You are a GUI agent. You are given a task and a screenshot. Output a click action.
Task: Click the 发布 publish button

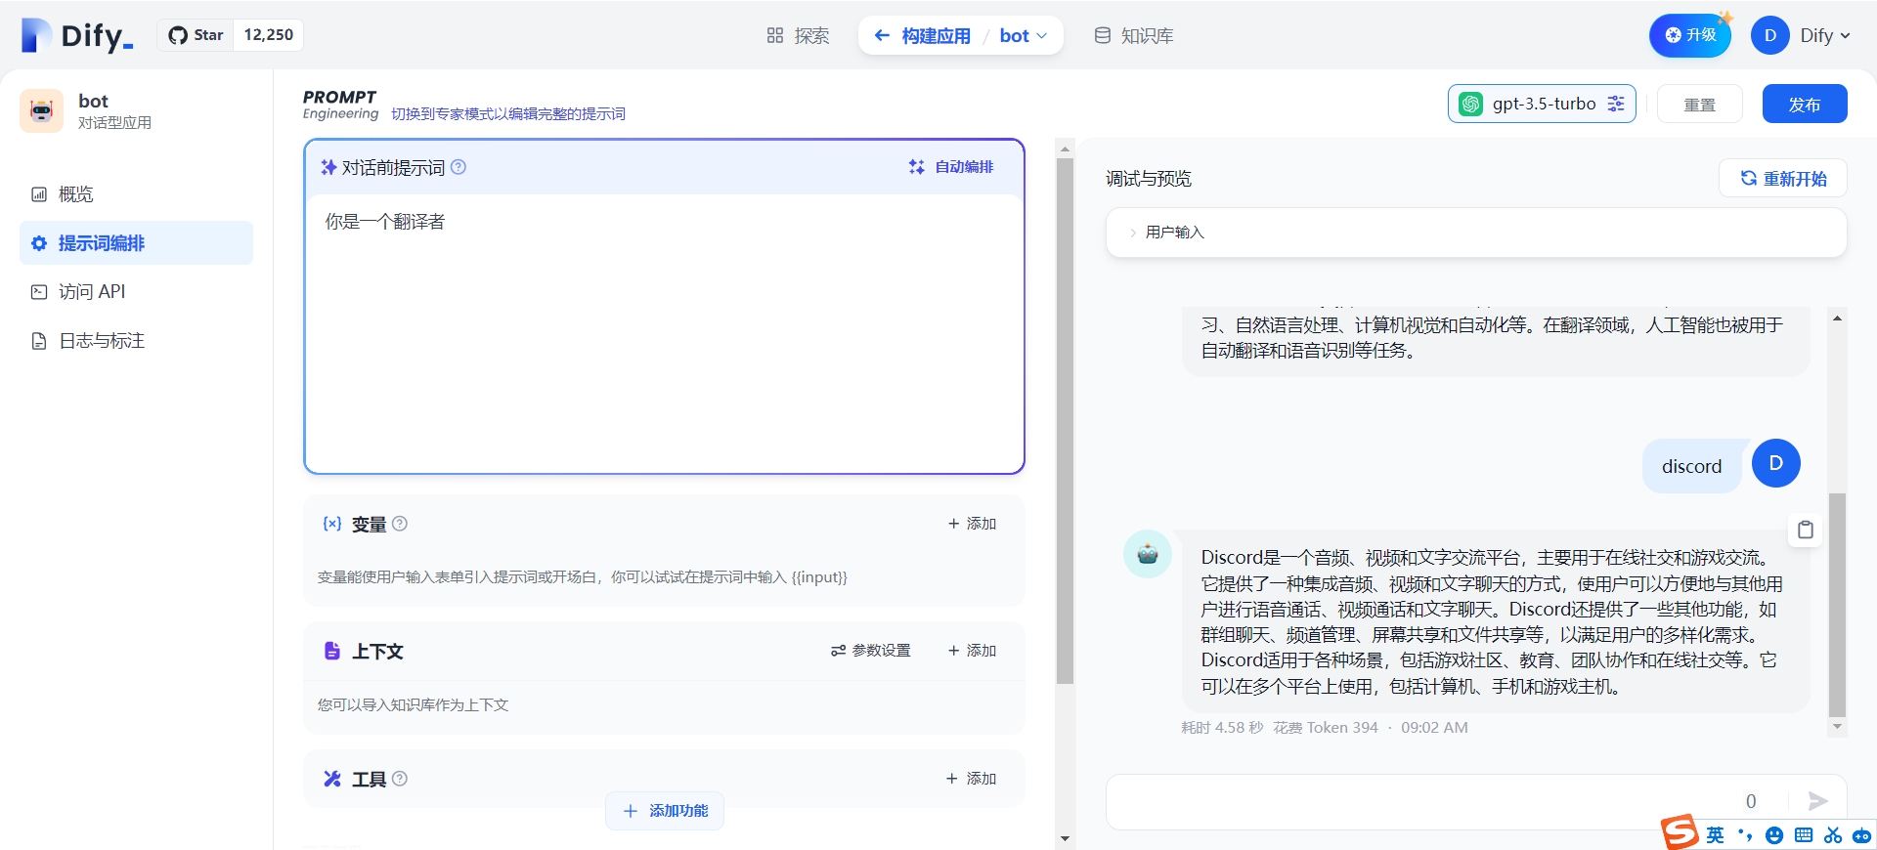pos(1805,105)
